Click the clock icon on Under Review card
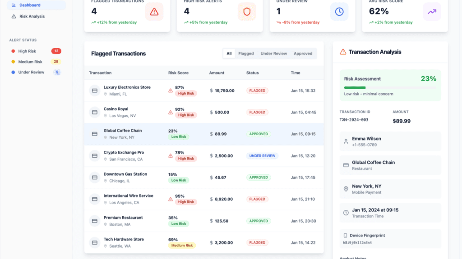 point(339,12)
